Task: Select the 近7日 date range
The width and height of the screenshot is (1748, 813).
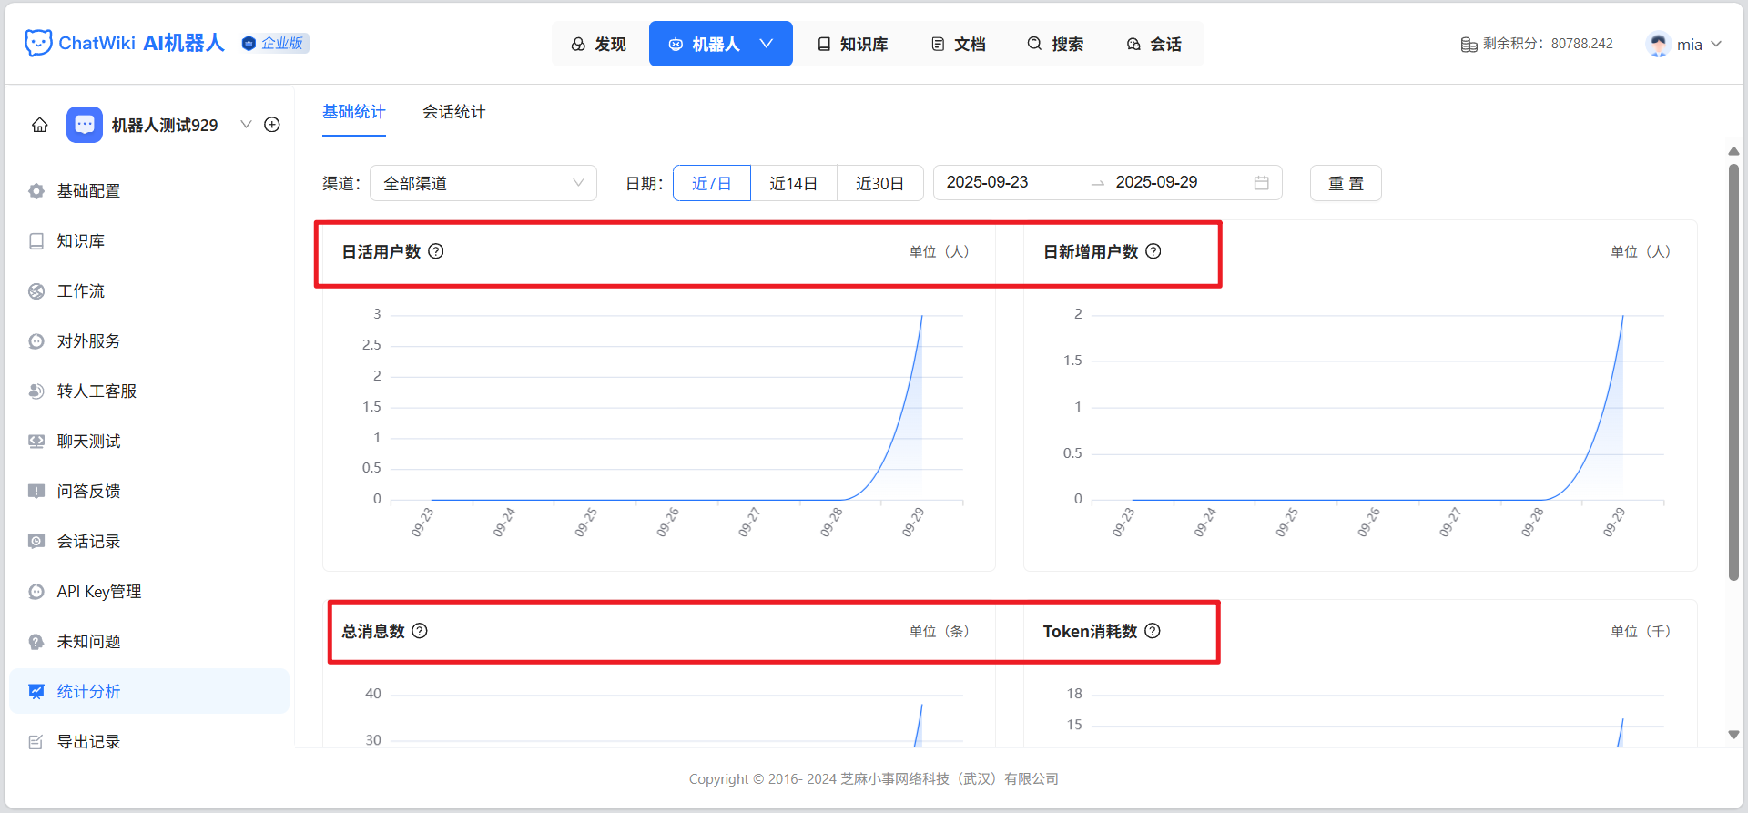Action: [712, 183]
